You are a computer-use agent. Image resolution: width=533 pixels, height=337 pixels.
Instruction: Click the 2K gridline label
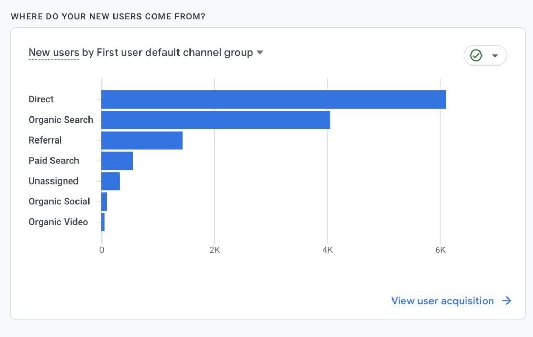click(215, 250)
